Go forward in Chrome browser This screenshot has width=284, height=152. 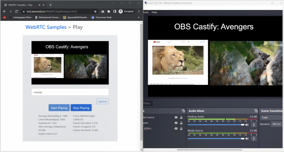click(10, 11)
